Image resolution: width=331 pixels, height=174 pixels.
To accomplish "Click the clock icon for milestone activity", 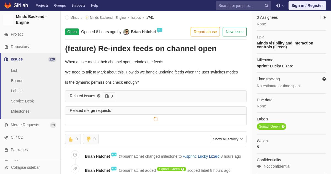I will click(x=75, y=155).
